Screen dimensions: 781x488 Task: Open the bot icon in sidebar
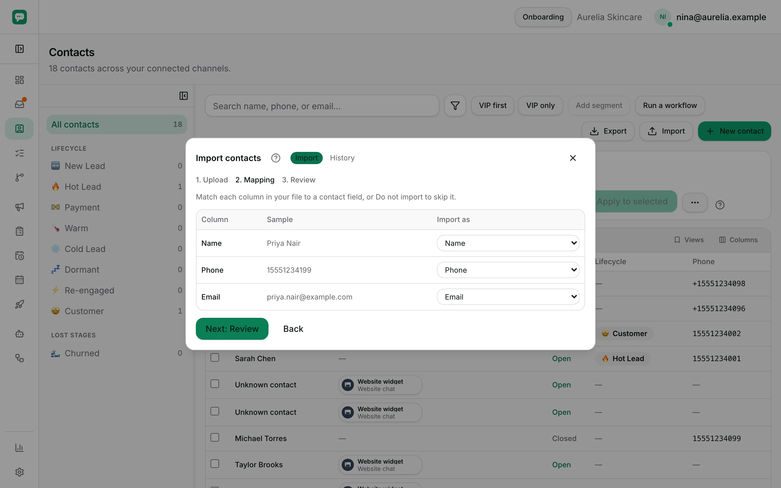(19, 334)
